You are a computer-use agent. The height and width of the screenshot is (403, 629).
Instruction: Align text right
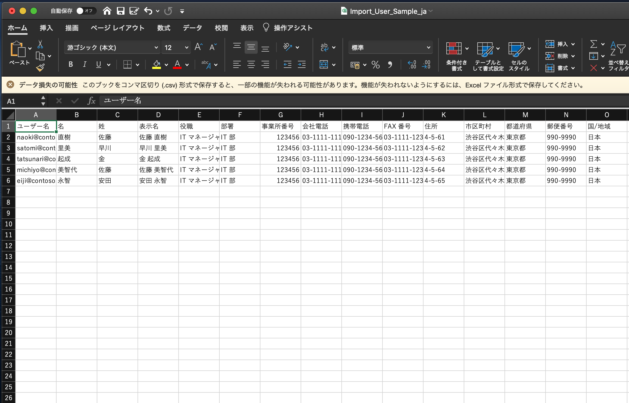pyautogui.click(x=265, y=64)
